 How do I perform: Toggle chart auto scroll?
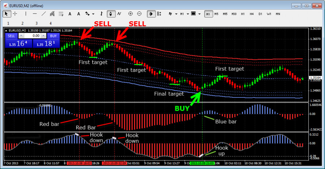click(151, 14)
